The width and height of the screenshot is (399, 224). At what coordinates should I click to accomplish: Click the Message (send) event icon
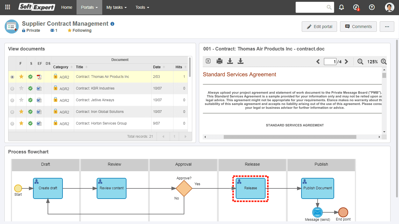pos(318,212)
